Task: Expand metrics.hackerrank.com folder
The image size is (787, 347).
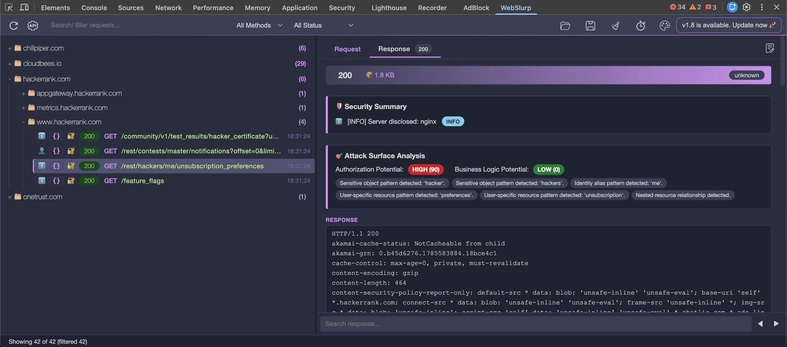Action: point(23,108)
